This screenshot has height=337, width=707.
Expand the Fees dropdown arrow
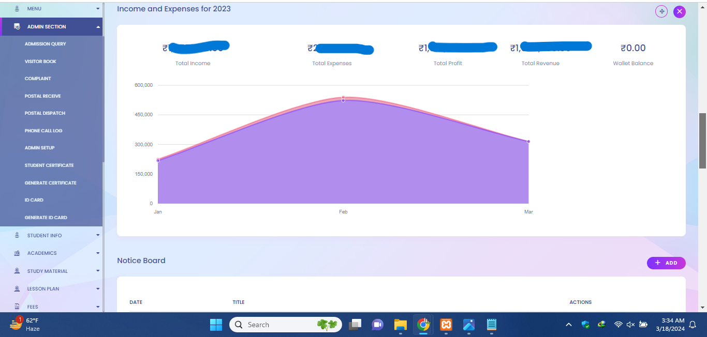point(98,307)
